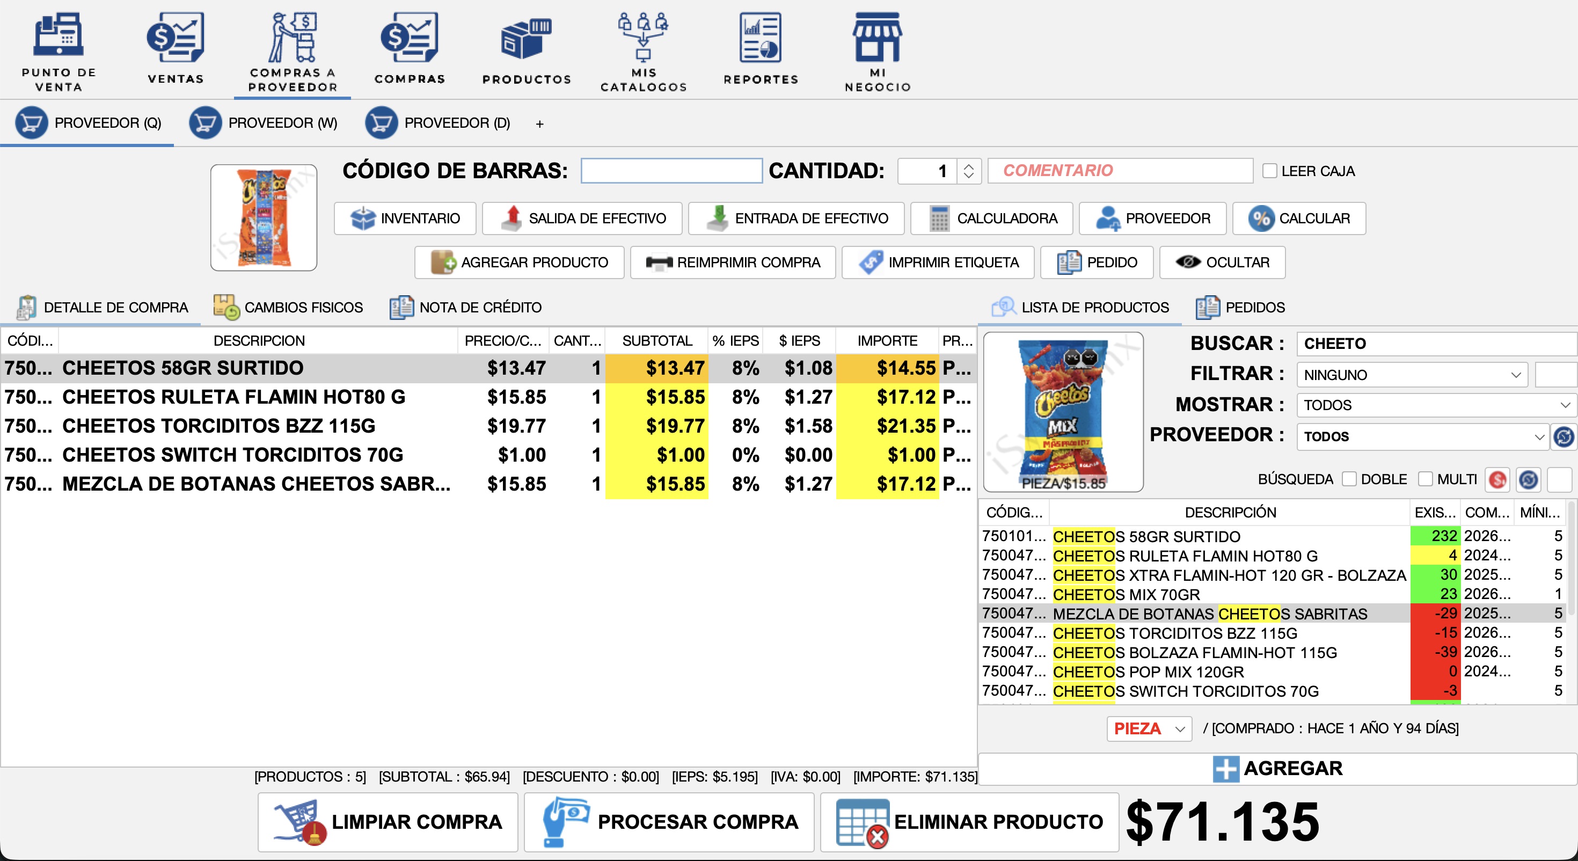This screenshot has width=1578, height=861.
Task: Click Entrada de Efectivo button
Action: coord(796,218)
